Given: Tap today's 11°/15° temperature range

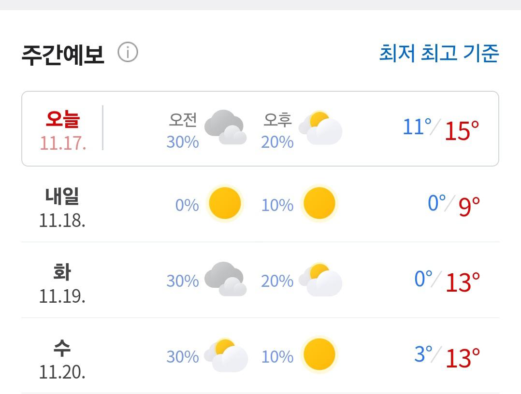Looking at the screenshot, I should click(x=441, y=129).
